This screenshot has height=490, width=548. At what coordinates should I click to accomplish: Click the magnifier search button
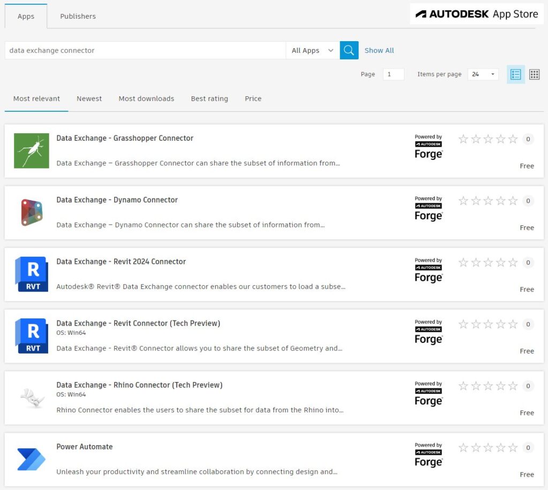point(349,50)
